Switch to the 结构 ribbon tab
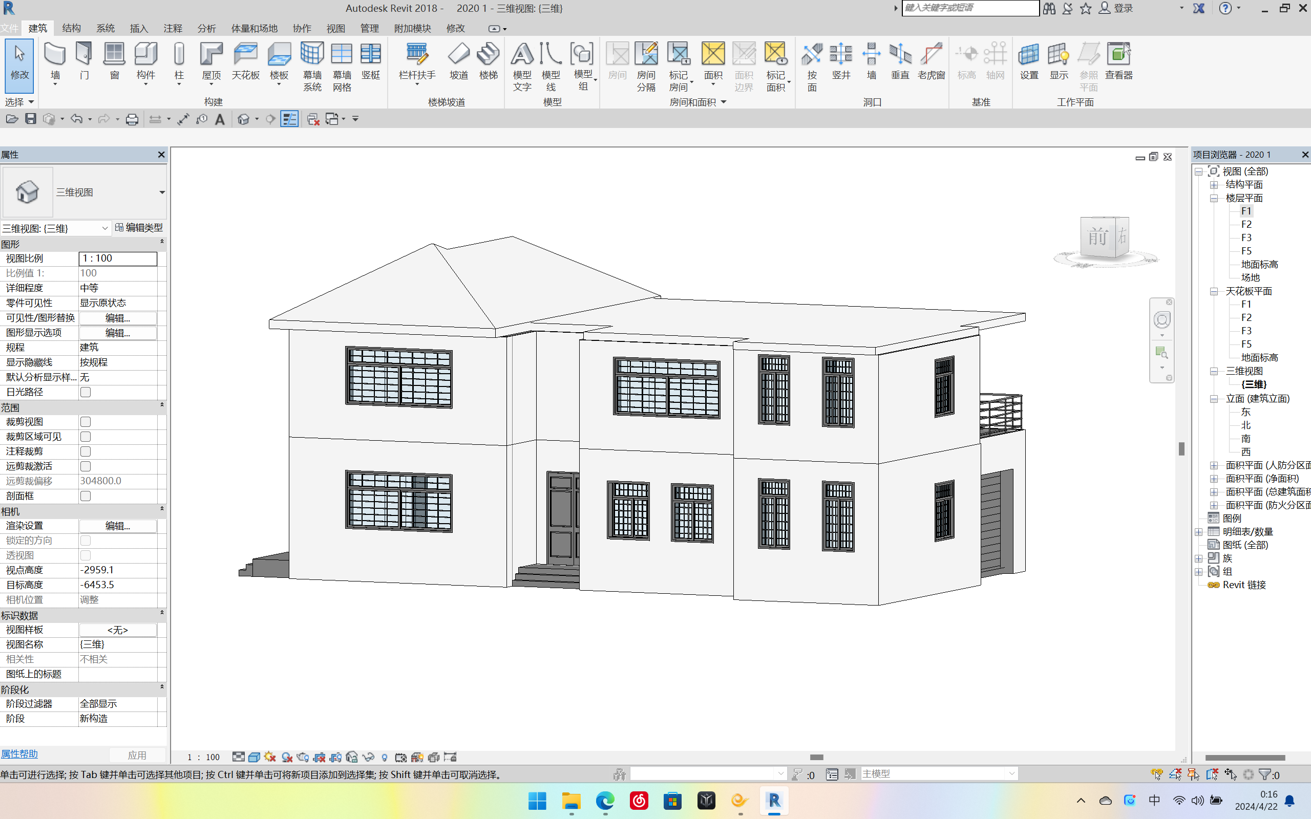Viewport: 1311px width, 819px height. pos(72,28)
